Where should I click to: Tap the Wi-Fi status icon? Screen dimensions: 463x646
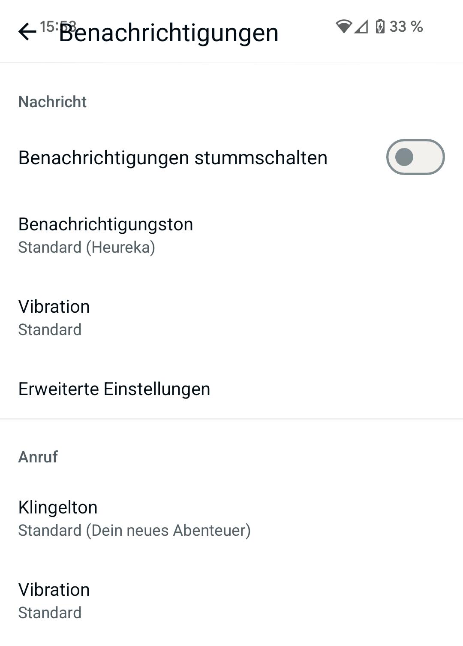343,27
